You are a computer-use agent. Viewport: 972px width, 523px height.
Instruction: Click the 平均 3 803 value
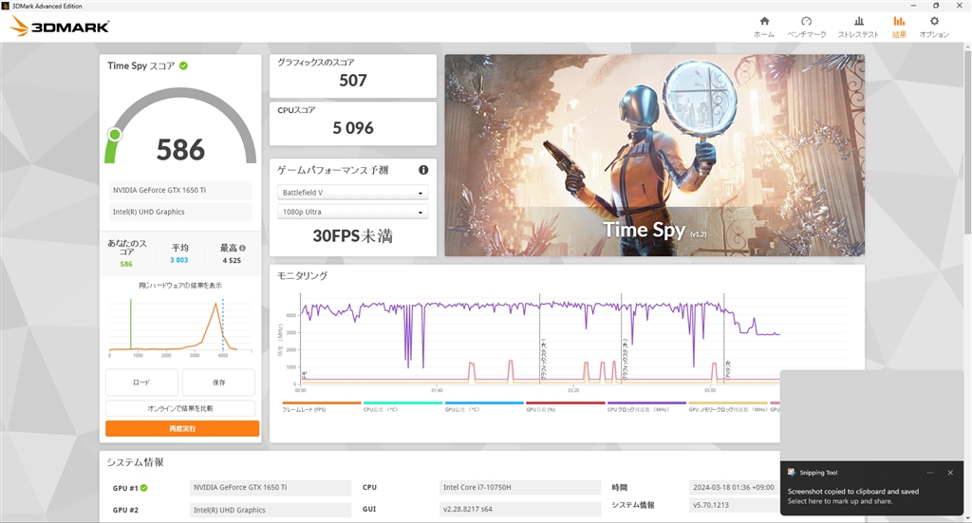coord(179,260)
